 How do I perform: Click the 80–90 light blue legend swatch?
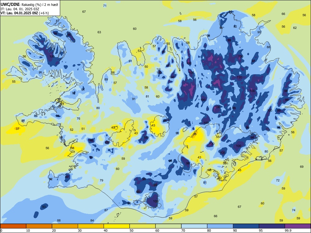click(220, 226)
